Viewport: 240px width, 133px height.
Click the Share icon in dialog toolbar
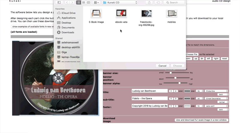[x=149, y=2]
